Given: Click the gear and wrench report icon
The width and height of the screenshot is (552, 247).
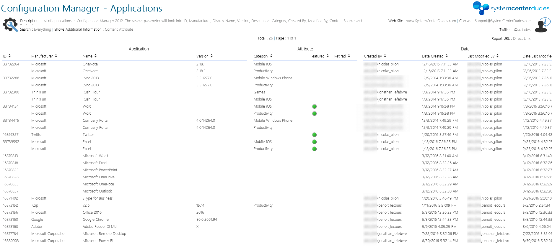Looking at the screenshot, I should tap(10, 25).
